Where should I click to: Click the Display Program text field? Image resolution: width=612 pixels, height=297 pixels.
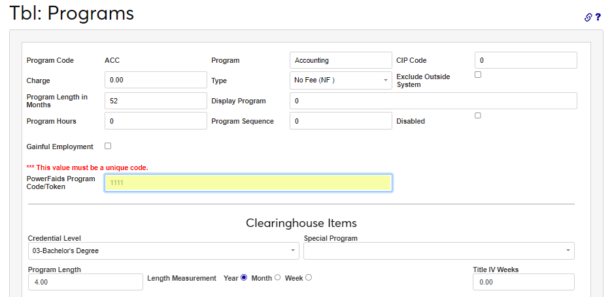433,101
